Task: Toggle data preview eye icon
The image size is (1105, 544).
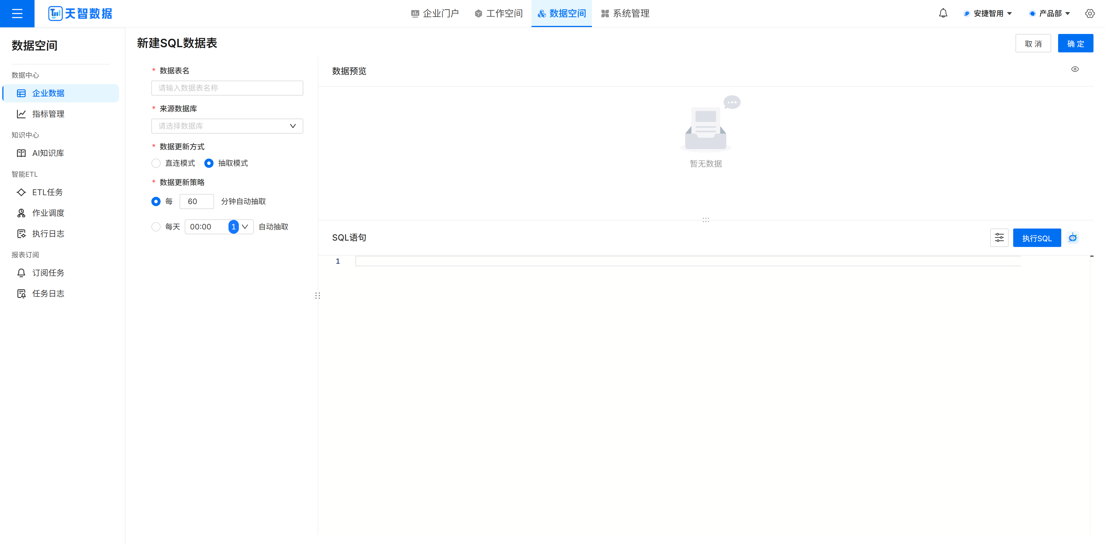Action: pos(1074,69)
